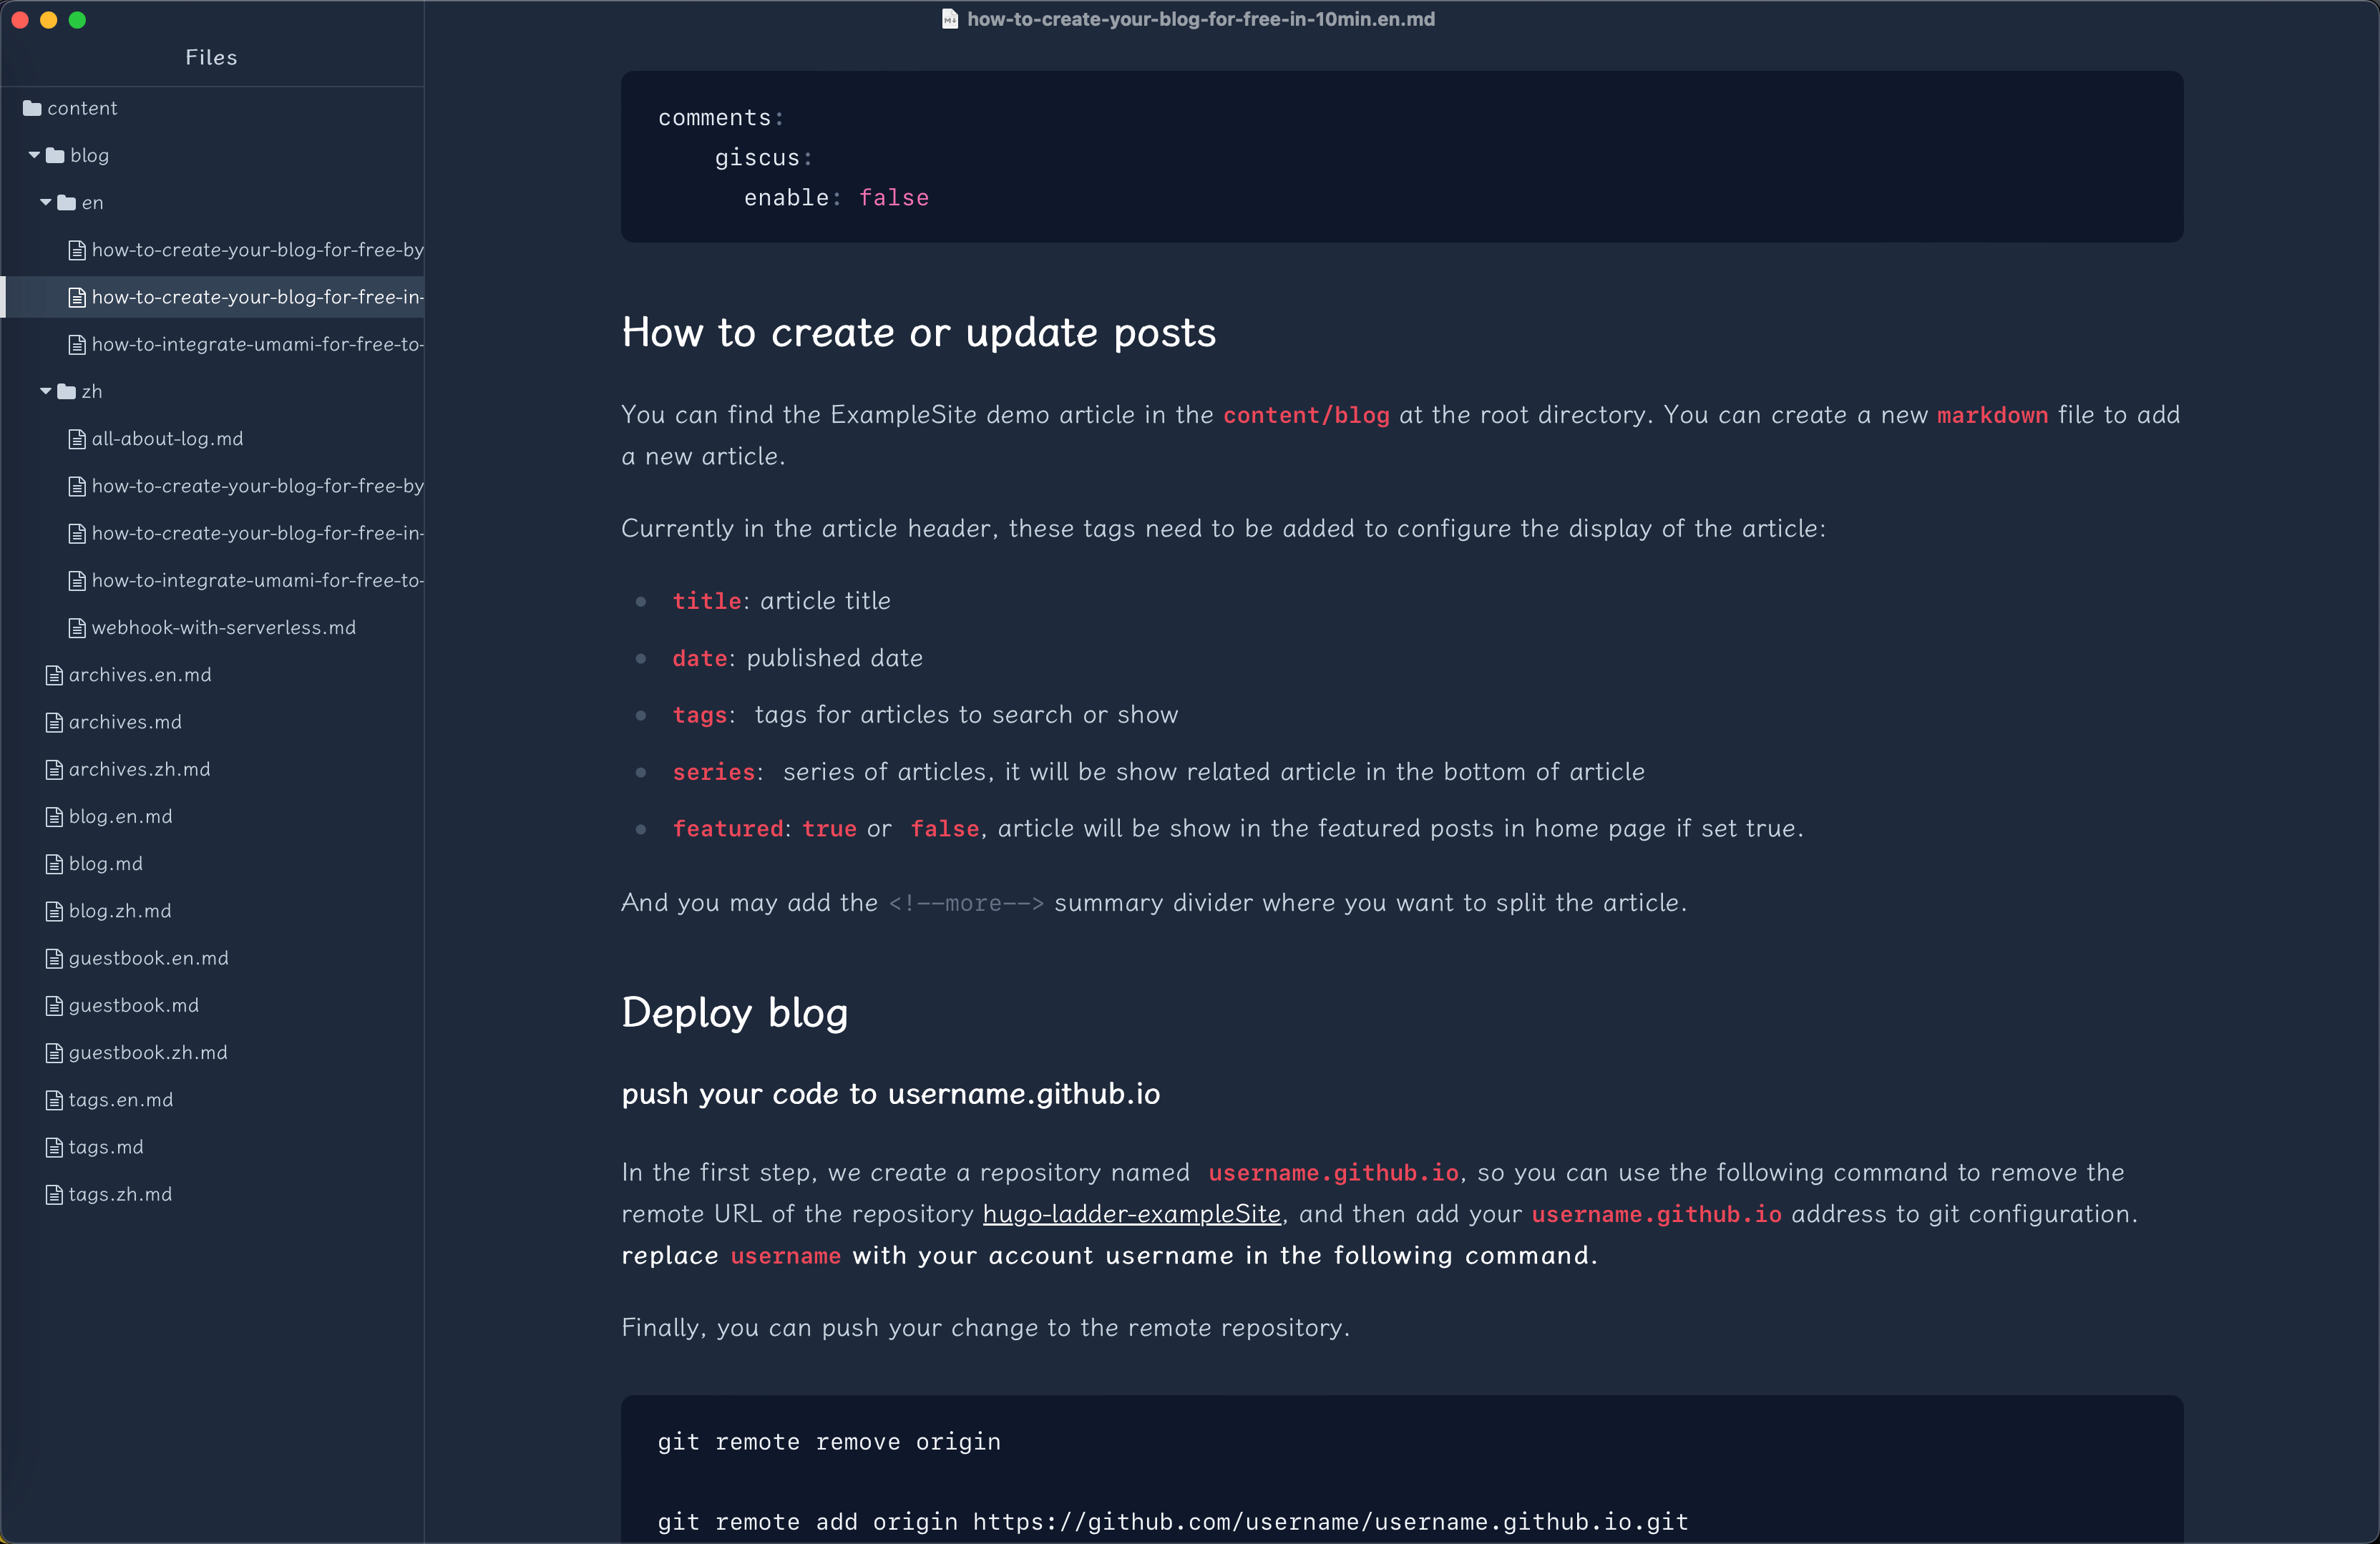Collapse the "zh" folder
Viewport: 2380px width, 1544px height.
pyautogui.click(x=45, y=391)
